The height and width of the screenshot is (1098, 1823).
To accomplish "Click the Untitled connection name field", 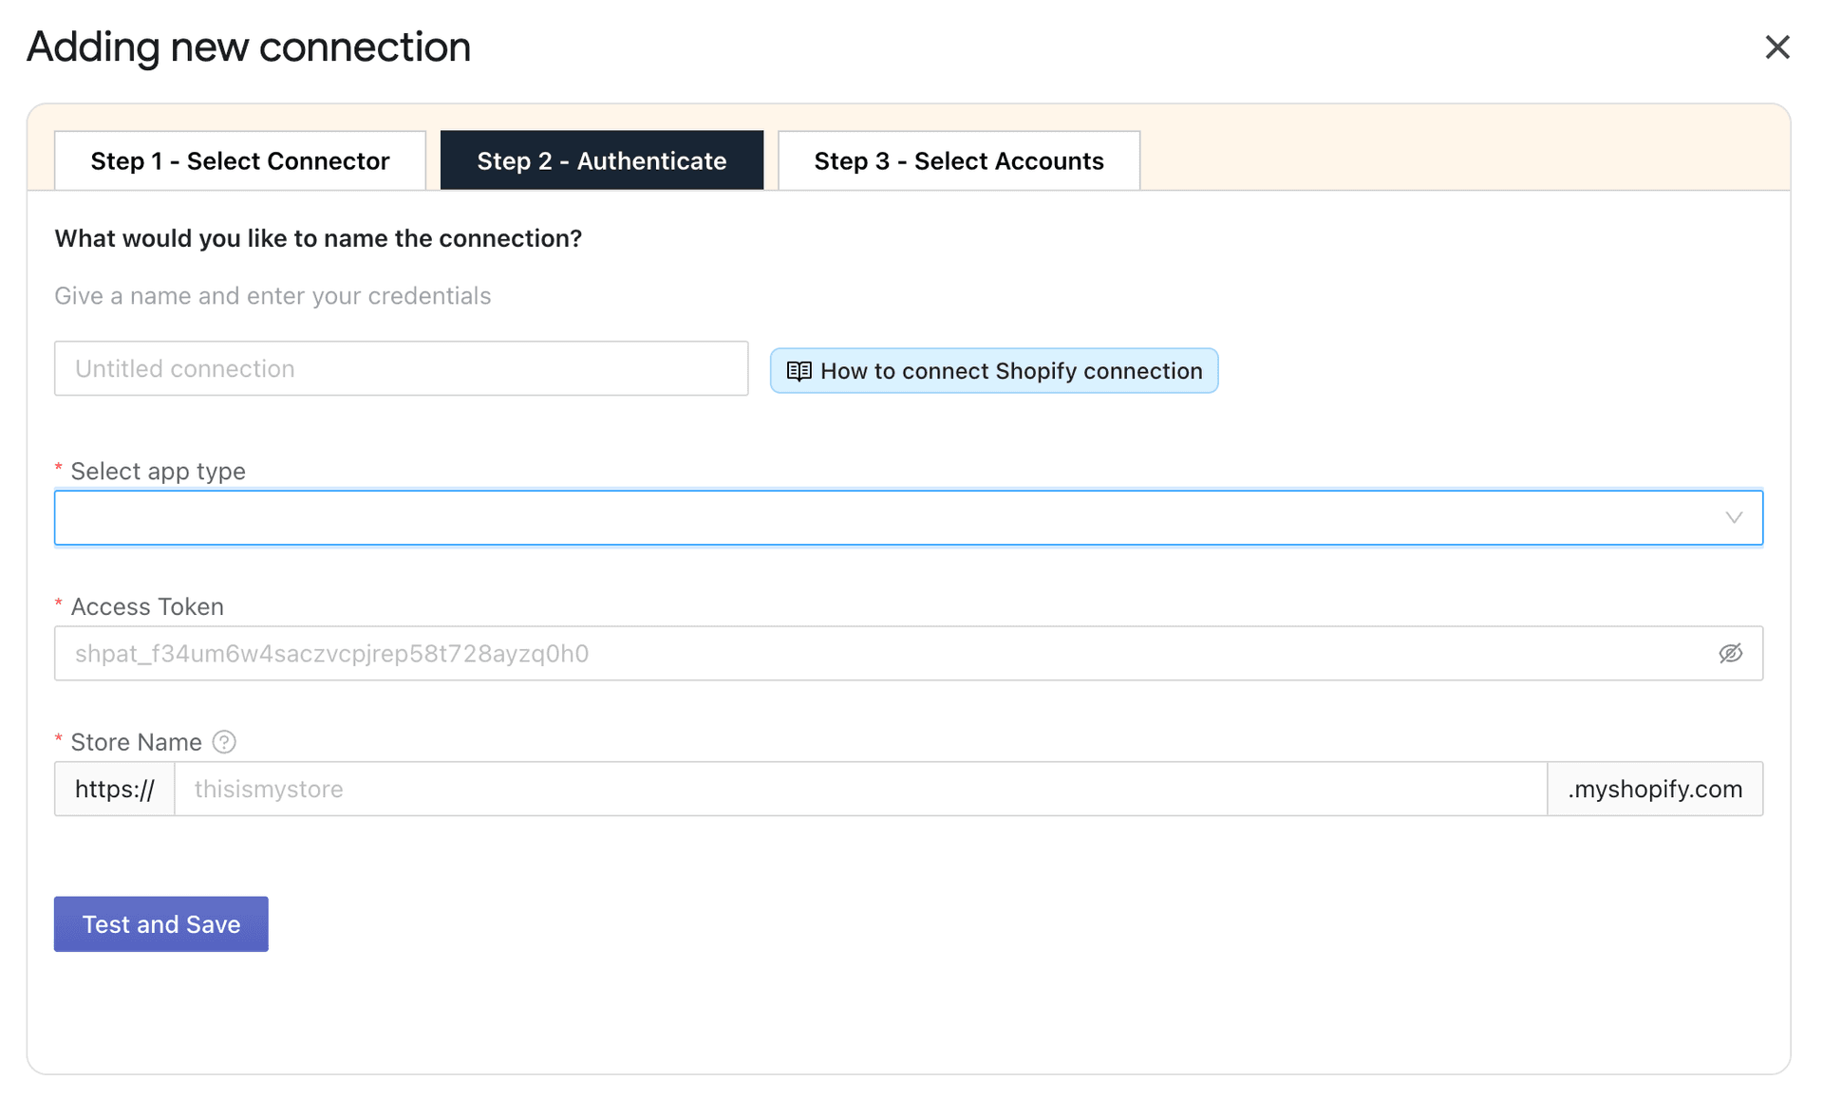I will (400, 368).
